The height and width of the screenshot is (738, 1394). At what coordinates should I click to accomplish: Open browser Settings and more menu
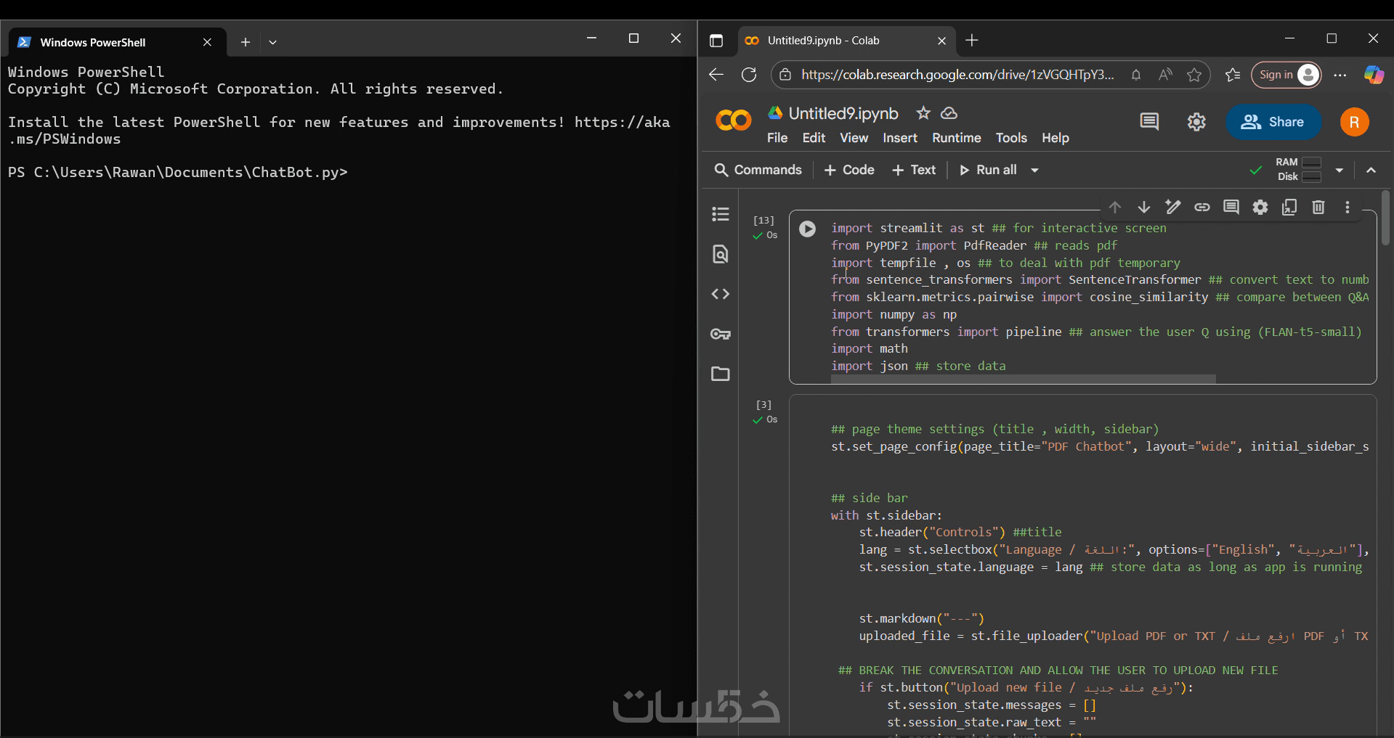(1340, 75)
